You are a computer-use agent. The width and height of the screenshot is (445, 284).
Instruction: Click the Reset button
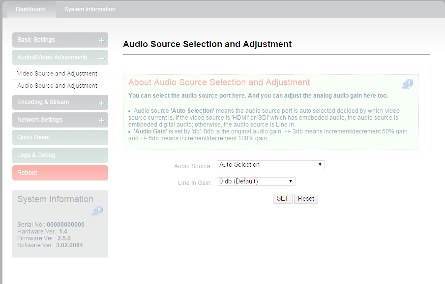pos(306,199)
